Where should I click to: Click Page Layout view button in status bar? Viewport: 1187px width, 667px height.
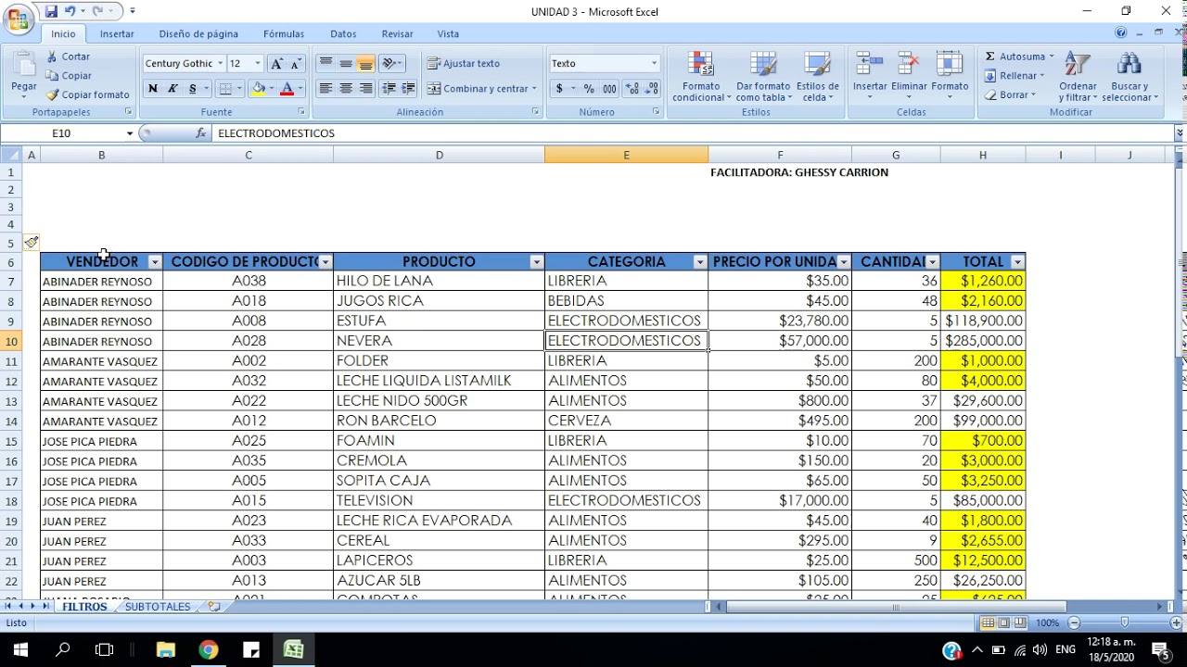1004,623
